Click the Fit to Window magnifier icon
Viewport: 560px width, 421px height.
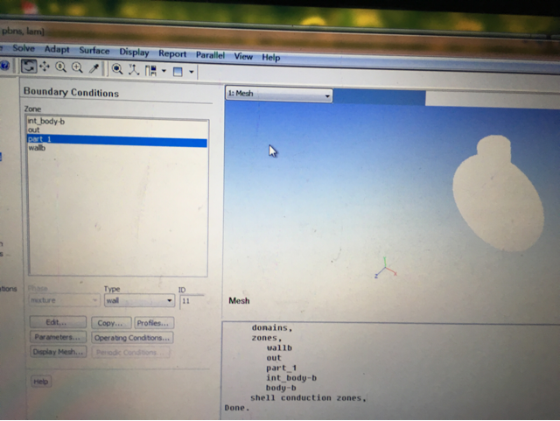tap(117, 68)
